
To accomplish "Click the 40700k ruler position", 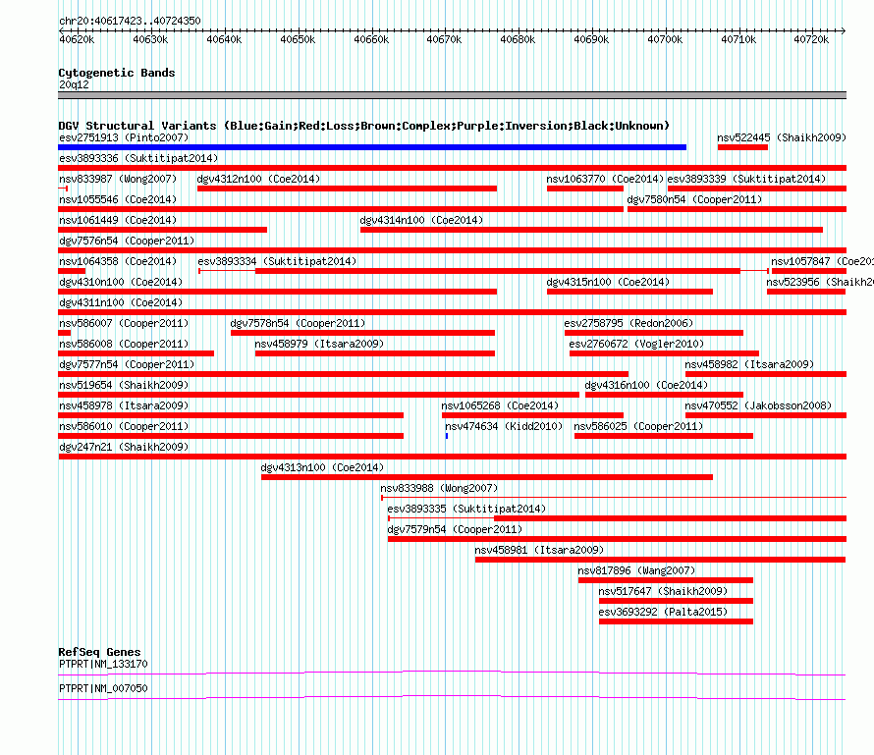I will [665, 39].
